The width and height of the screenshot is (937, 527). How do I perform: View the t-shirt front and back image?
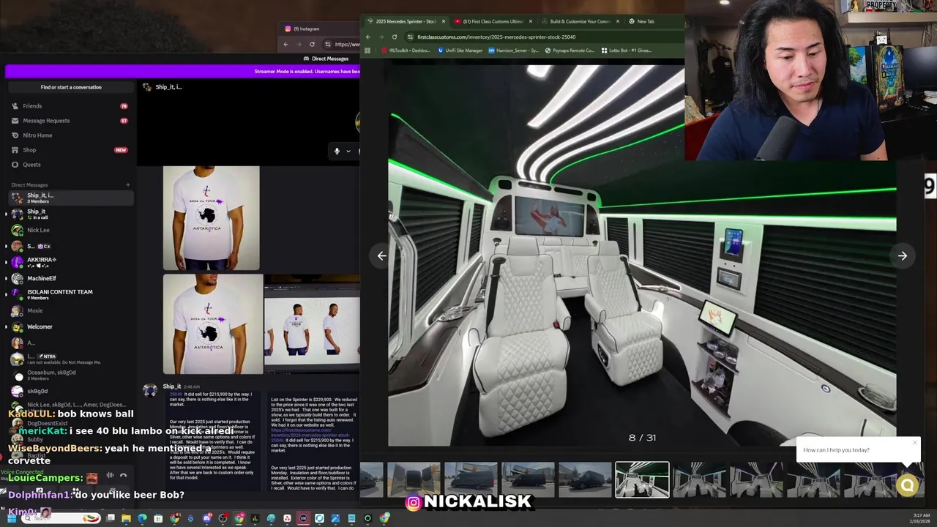[x=312, y=325]
